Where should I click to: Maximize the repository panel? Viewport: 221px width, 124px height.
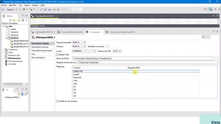(26, 15)
